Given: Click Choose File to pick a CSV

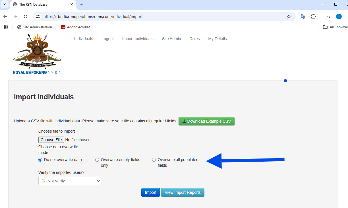Looking at the screenshot, I should click(x=51, y=140).
